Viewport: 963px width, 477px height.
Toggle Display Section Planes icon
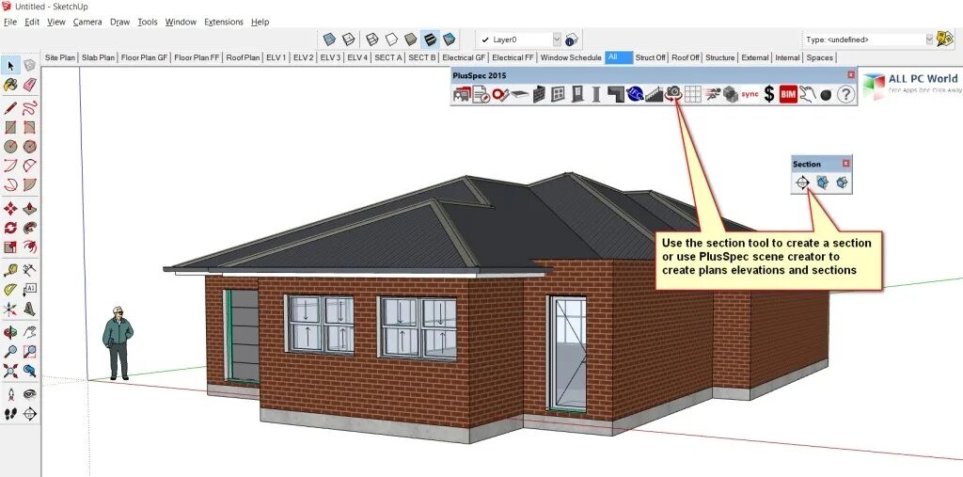822,183
